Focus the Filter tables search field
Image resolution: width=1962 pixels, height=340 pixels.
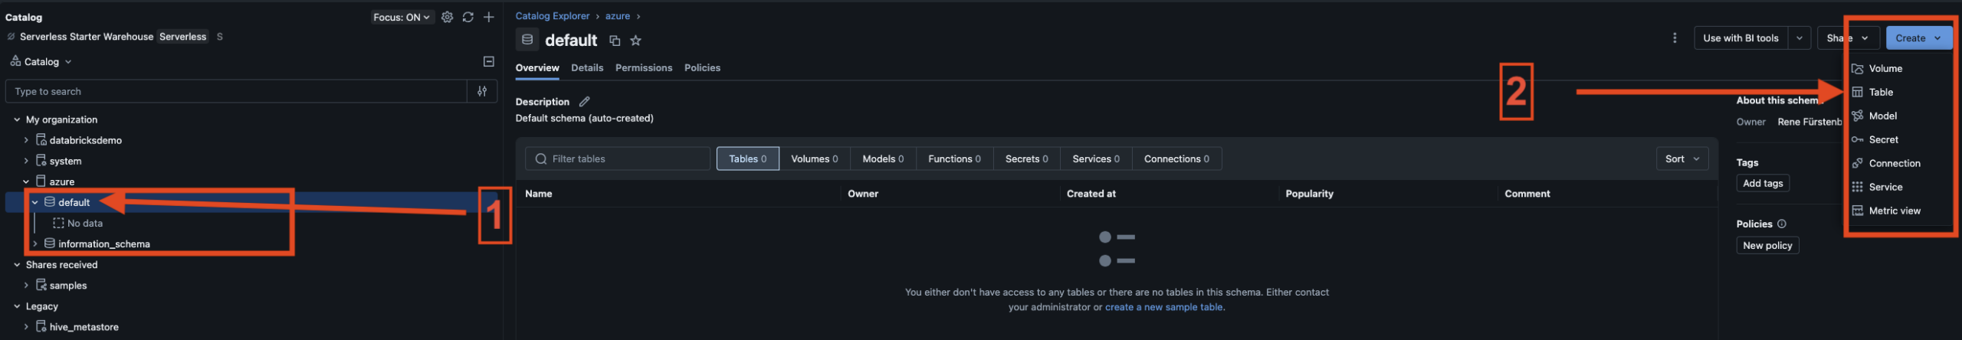pyautogui.click(x=617, y=159)
